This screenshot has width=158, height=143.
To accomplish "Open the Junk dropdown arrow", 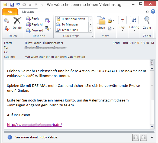I will point(10,28).
